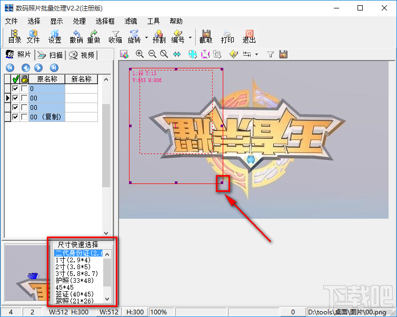Expand the 旋转 rotate dropdown arrow
Viewport: 397px width, 317px height.
click(146, 38)
